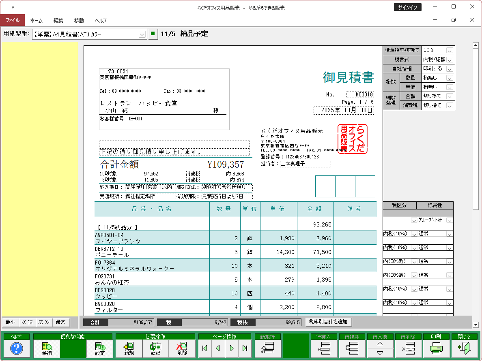This screenshot has width=482, height=361.
Task: Open the ファイル menu tab
Action: coord(12,20)
